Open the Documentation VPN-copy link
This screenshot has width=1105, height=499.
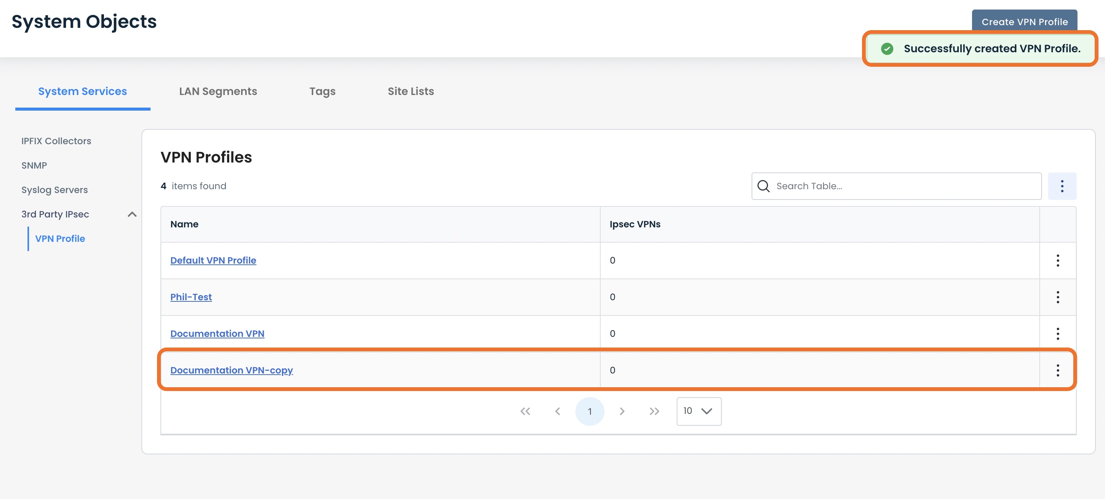pyautogui.click(x=231, y=370)
